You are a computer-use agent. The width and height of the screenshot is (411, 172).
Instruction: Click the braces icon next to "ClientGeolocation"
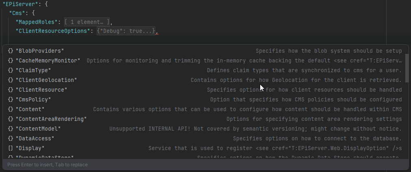11,80
